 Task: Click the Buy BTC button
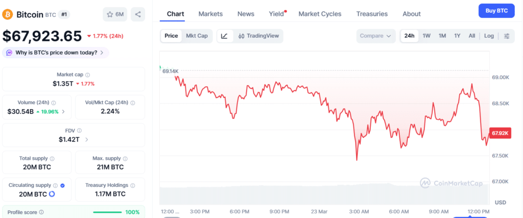coord(496,11)
